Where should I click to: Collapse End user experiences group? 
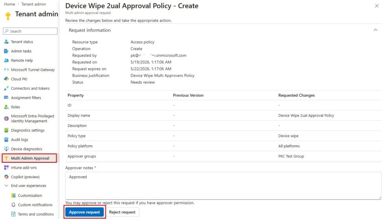6,186
